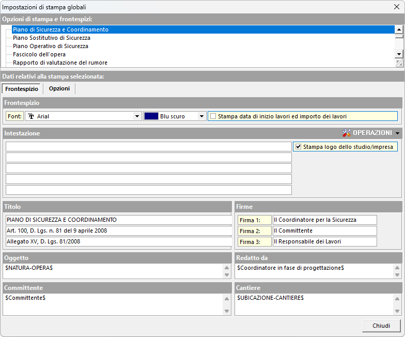
Task: Expand the OPERAZIONI dropdown arrow
Action: 397,133
